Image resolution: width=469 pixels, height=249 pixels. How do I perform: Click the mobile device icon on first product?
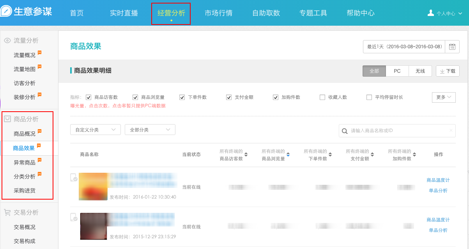(73, 178)
